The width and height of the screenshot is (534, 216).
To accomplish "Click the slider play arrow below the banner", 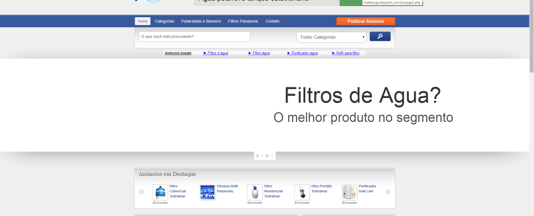I will (x=258, y=156).
